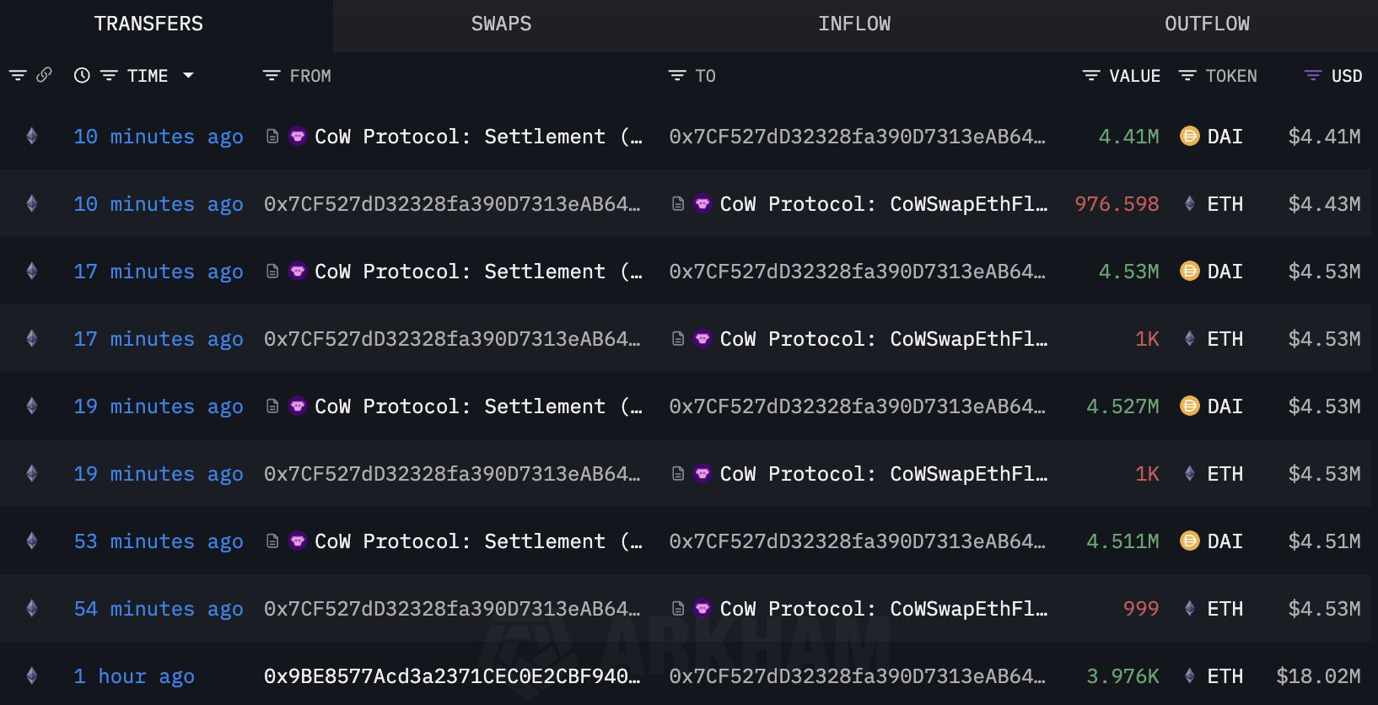Click the TIME column filter icon

109,76
